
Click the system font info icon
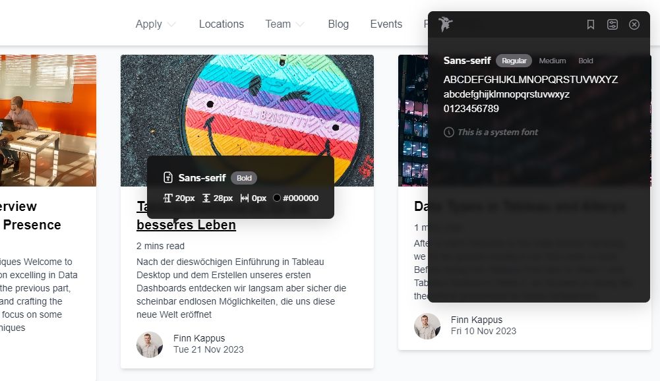coord(449,132)
